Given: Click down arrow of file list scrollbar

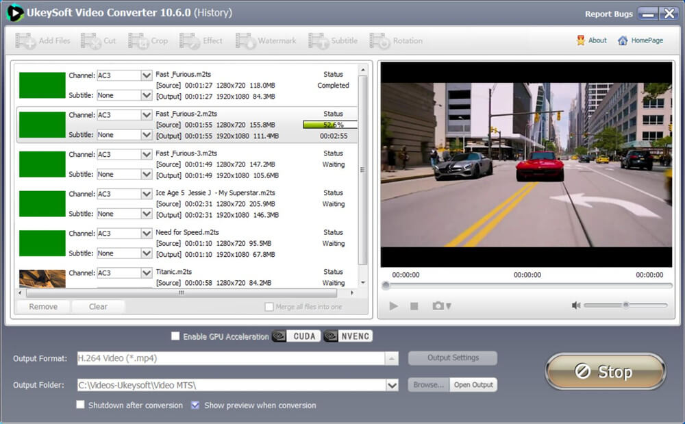Looking at the screenshot, I should click(x=362, y=282).
